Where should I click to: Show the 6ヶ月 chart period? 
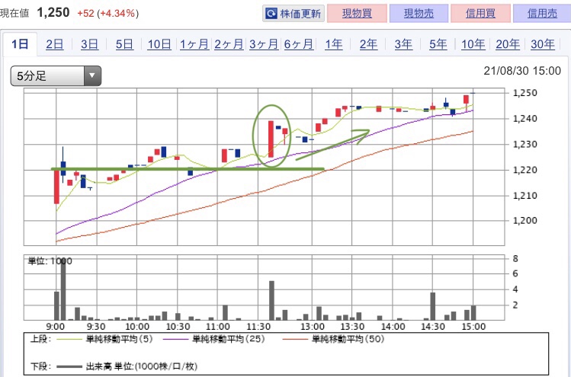point(299,44)
